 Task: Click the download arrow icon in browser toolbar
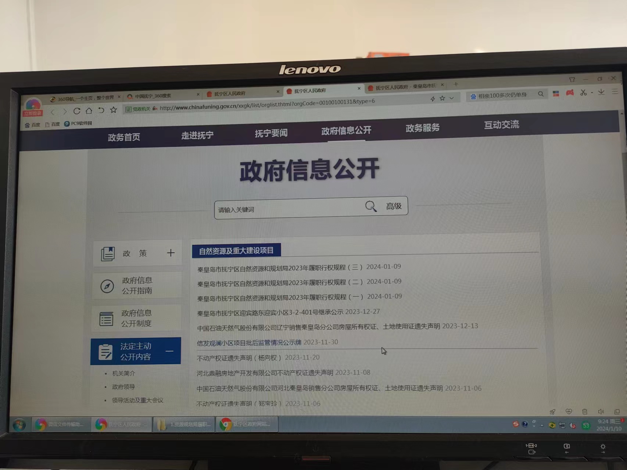point(601,92)
